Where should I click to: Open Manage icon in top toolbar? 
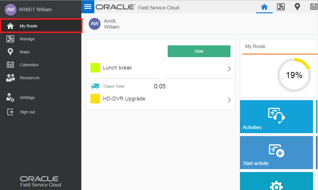tap(281, 7)
